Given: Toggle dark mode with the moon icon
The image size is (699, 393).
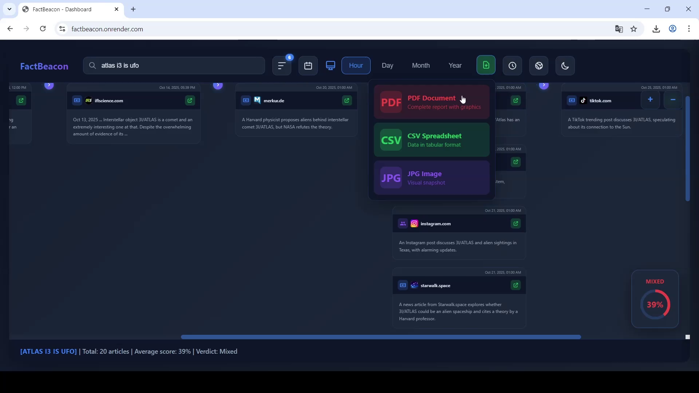Looking at the screenshot, I should [565, 66].
